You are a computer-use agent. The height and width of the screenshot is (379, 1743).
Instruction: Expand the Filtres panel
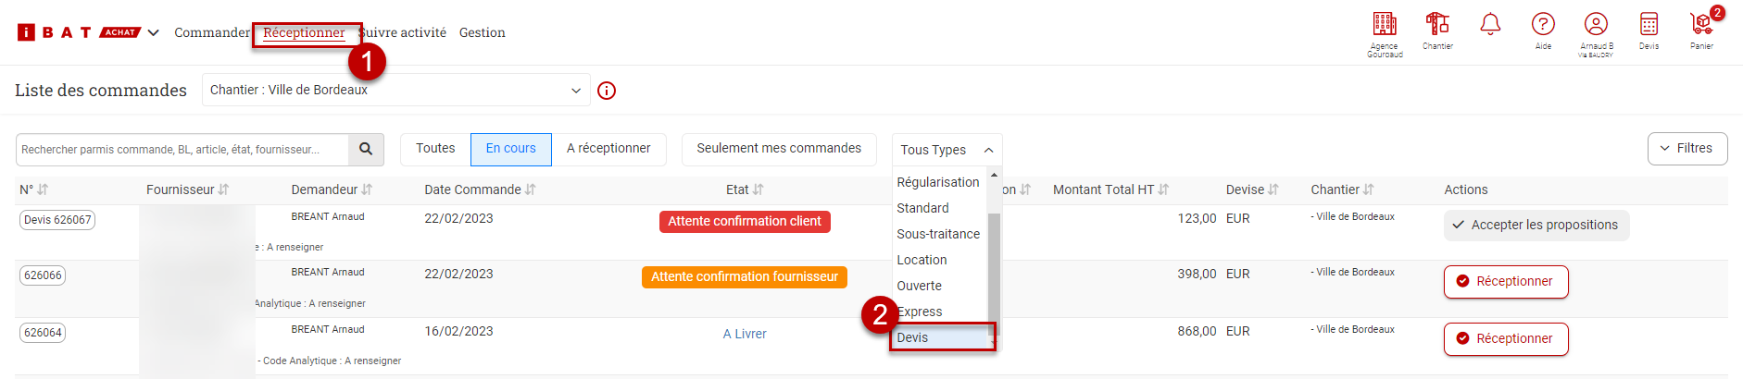[1687, 149]
